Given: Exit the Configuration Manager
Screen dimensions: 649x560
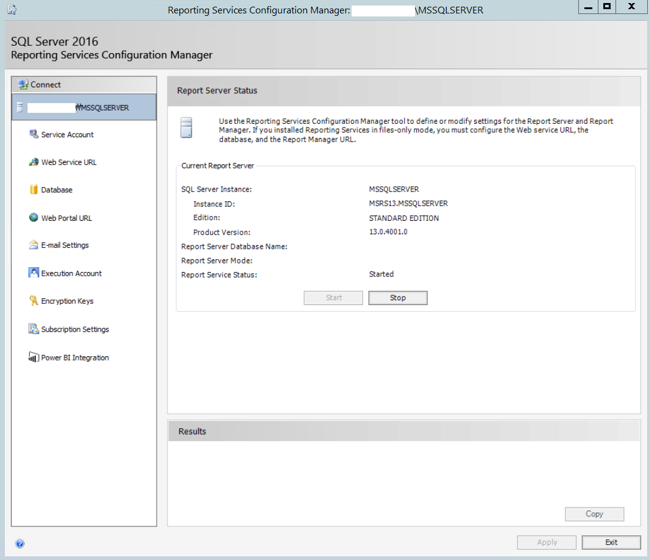Looking at the screenshot, I should 611,542.
